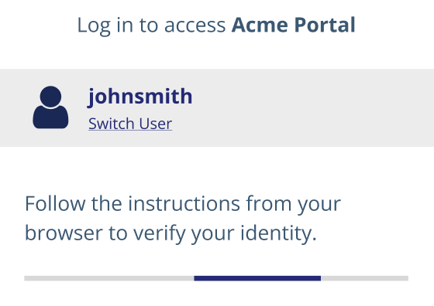This screenshot has width=434, height=306.
Task: Click the bold Acme Portal title text
Action: click(x=293, y=25)
